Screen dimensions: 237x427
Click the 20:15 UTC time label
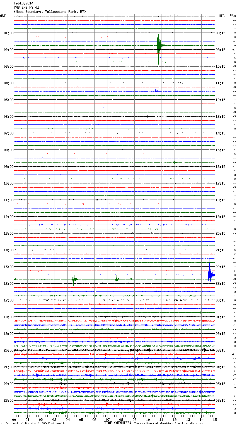pyautogui.click(x=221, y=234)
